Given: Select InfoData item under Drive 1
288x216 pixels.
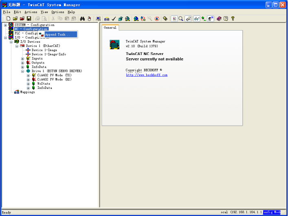Looking at the screenshot, I should coord(45,88).
